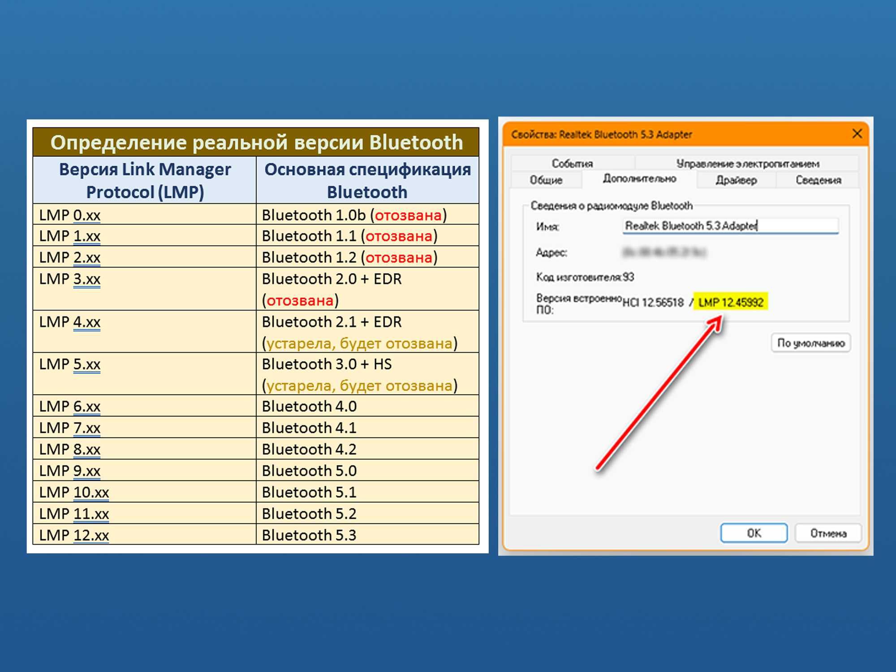Switch to the События tab

tap(572, 164)
